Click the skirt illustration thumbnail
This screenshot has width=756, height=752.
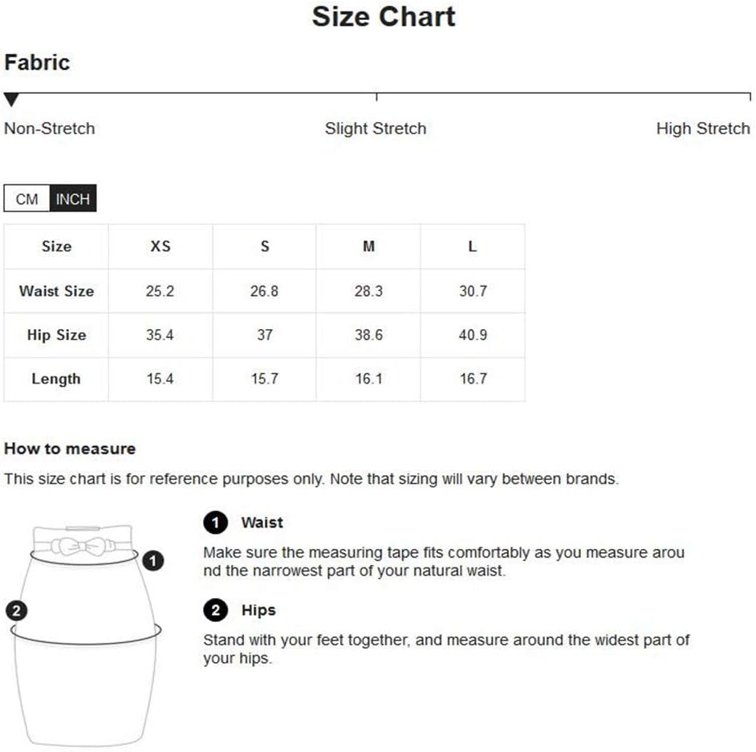pyautogui.click(x=85, y=636)
